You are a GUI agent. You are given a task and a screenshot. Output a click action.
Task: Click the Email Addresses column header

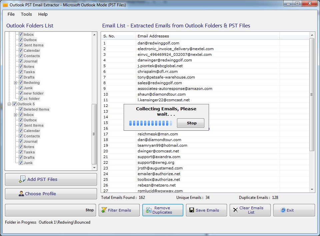tap(207, 36)
